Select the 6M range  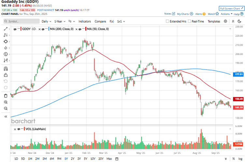pos(52,159)
